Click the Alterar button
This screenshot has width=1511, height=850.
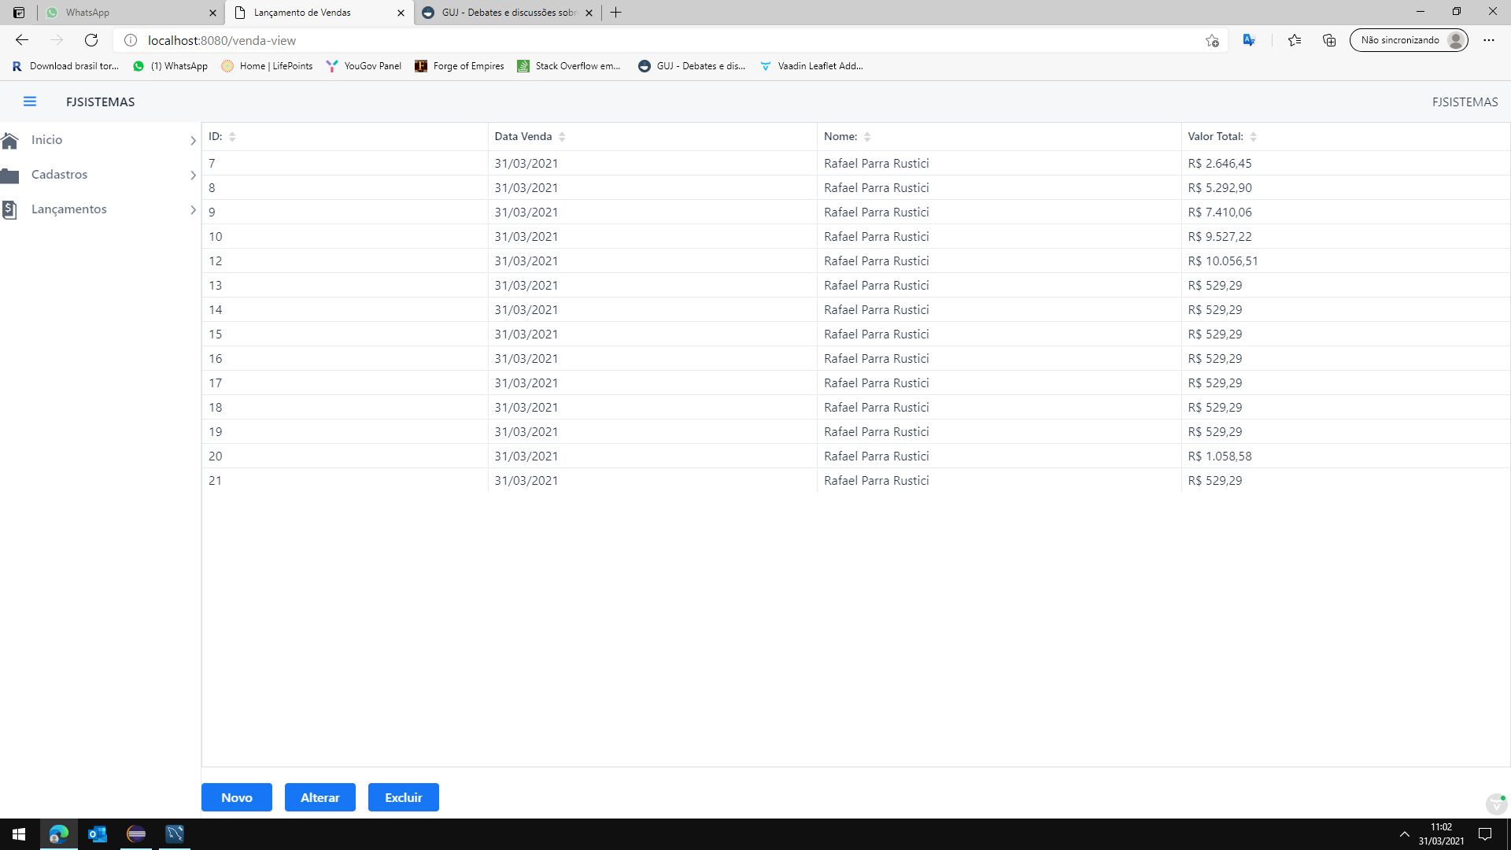[320, 797]
